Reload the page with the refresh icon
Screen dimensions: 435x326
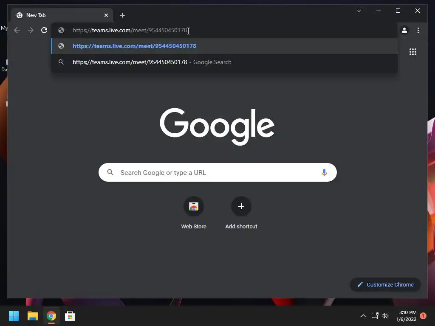click(44, 30)
